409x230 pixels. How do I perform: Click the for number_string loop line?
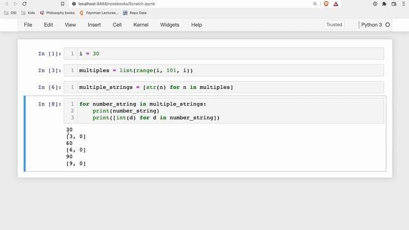coord(143,104)
